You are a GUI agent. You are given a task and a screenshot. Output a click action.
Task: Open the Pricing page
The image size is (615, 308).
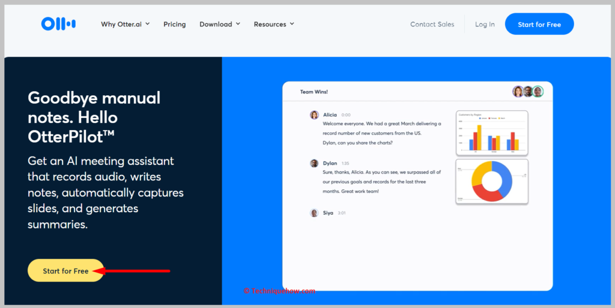click(x=175, y=24)
